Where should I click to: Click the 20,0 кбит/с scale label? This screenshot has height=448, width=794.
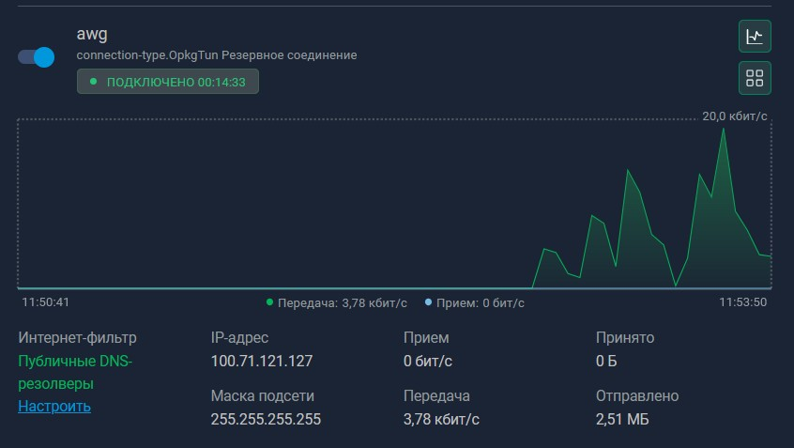(x=735, y=116)
